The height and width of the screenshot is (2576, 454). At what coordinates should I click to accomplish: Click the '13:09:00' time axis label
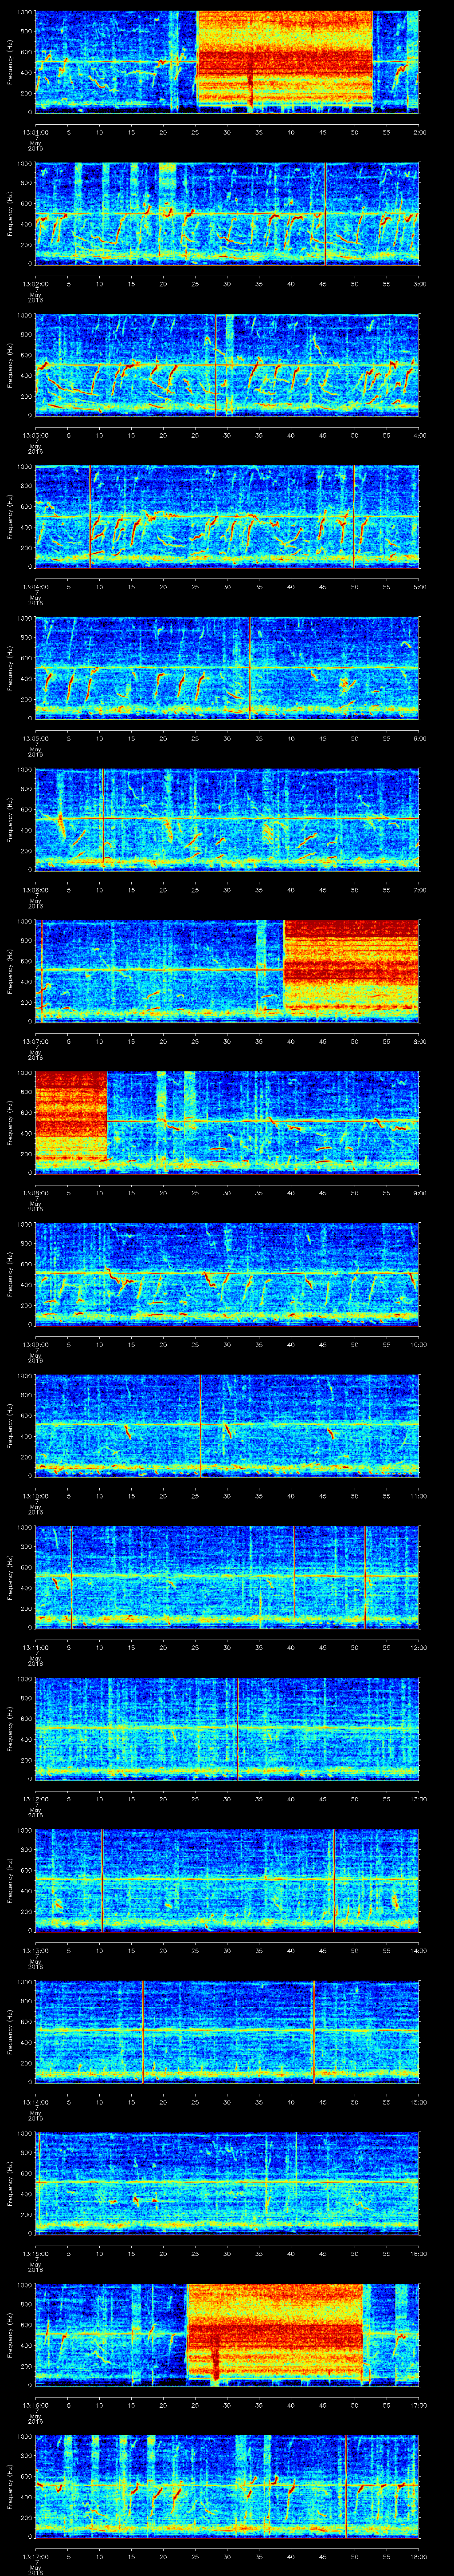pyautogui.click(x=35, y=1344)
